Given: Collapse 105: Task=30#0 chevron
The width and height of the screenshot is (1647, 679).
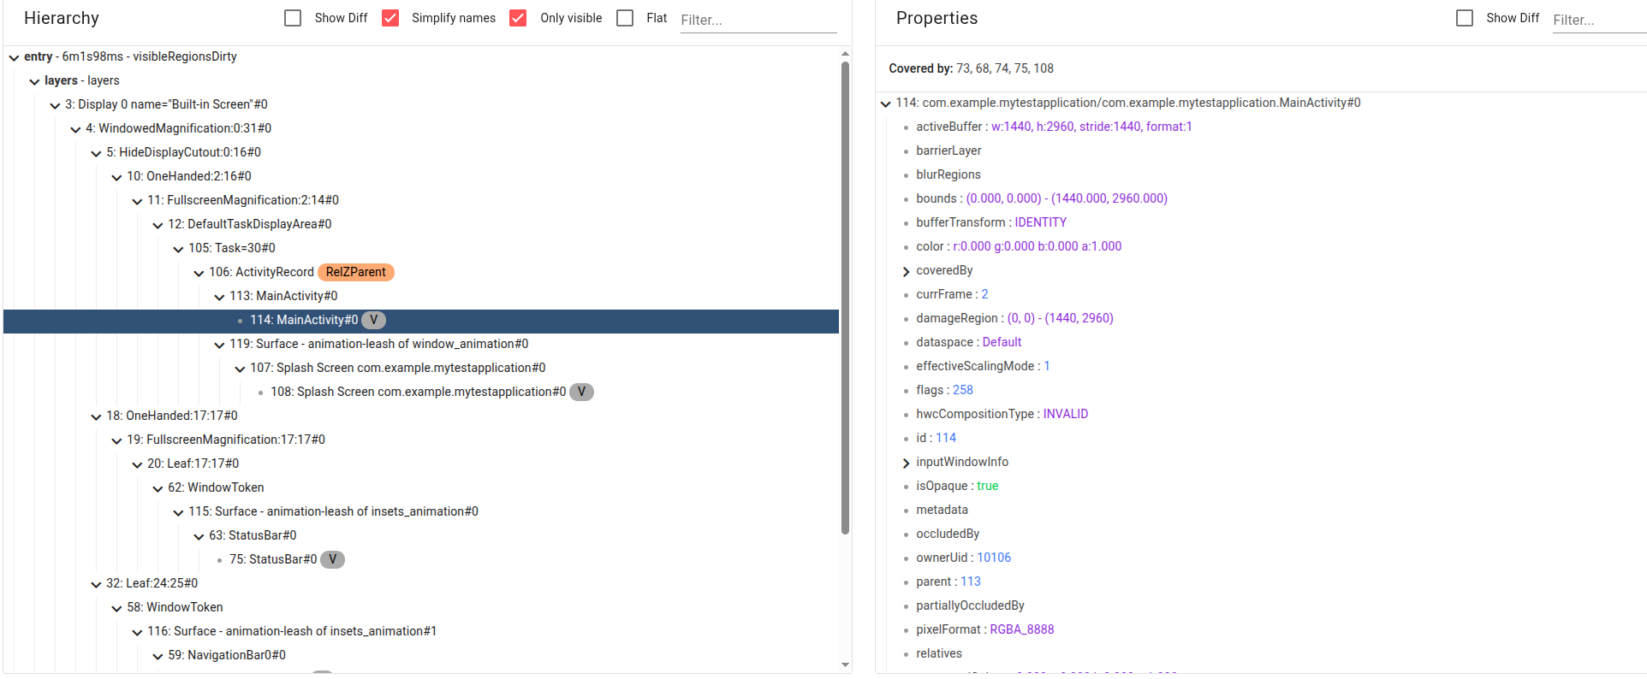Looking at the screenshot, I should (x=178, y=249).
